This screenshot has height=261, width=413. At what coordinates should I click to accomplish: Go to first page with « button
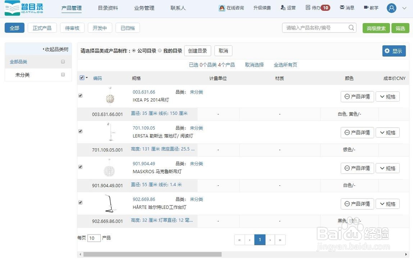(x=240, y=240)
